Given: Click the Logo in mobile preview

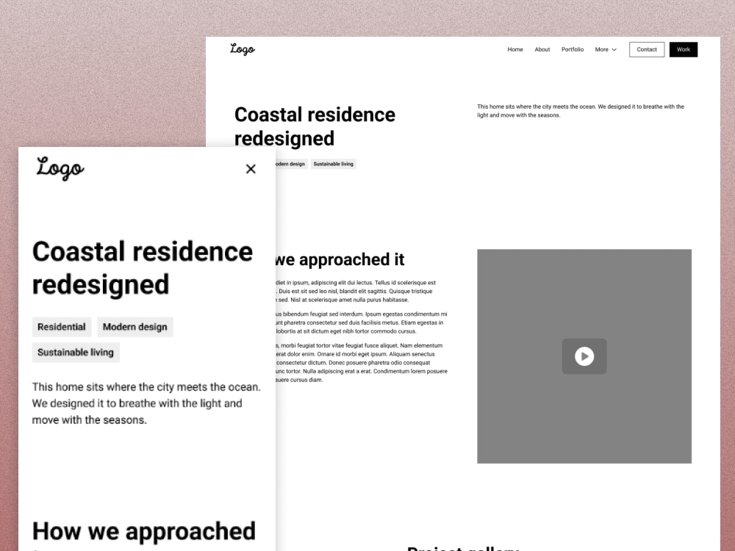Looking at the screenshot, I should pyautogui.click(x=60, y=168).
